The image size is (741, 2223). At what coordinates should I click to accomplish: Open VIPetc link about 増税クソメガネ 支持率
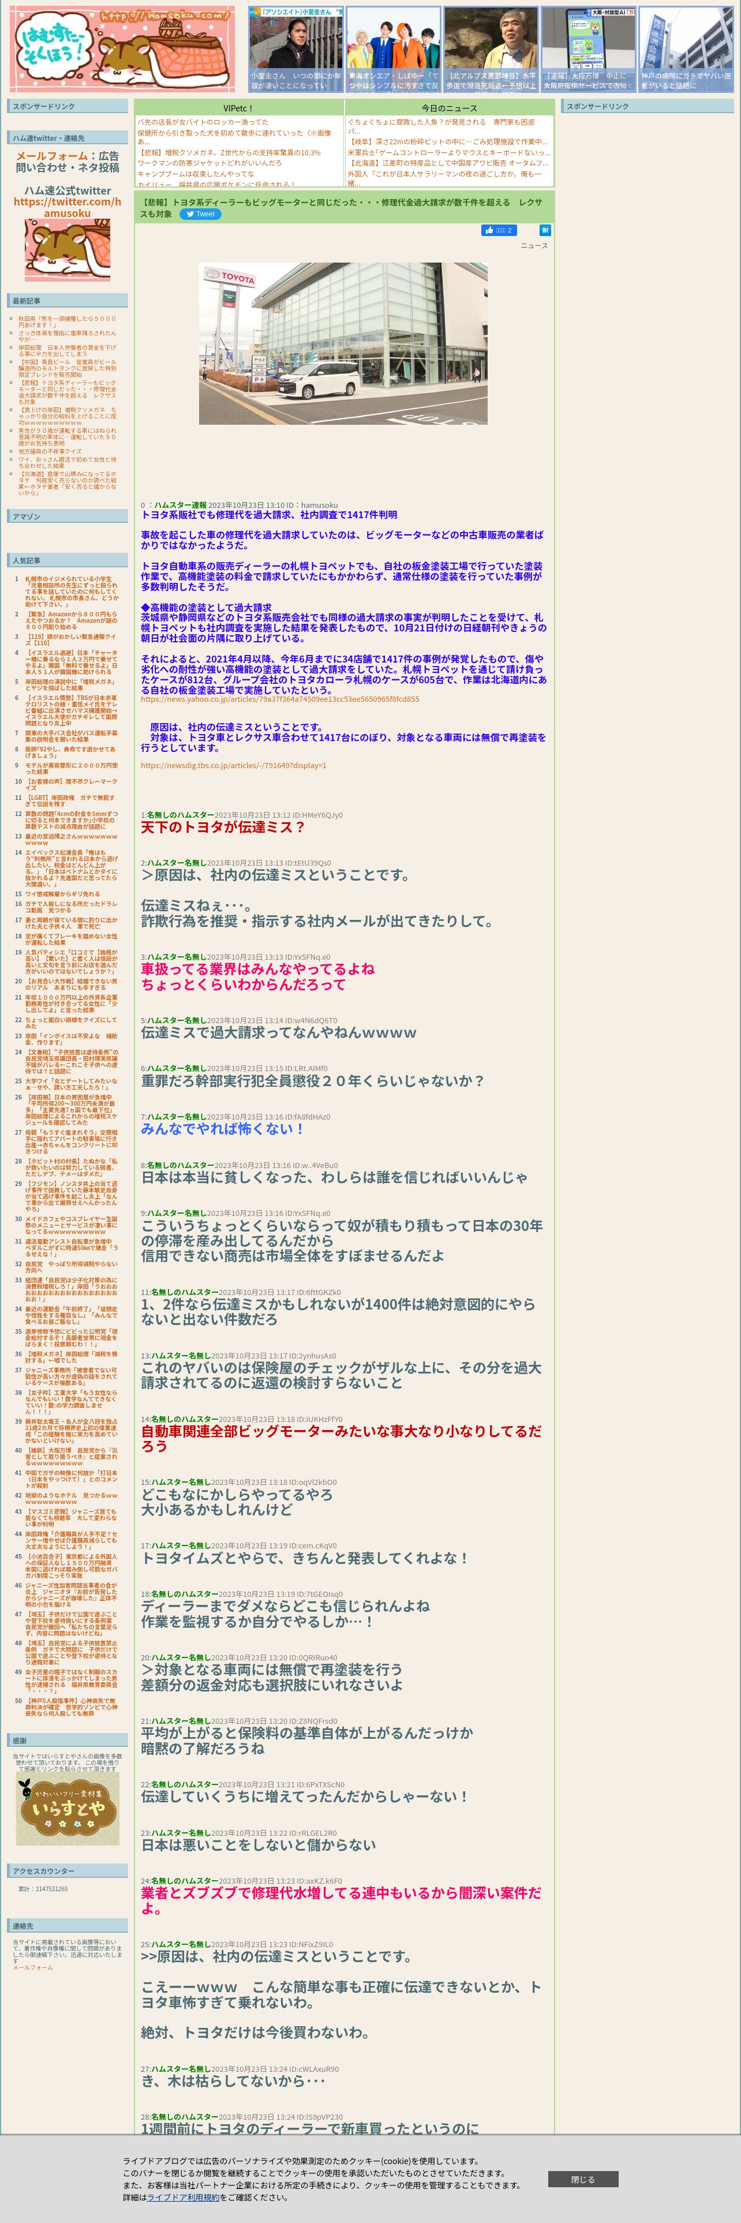pyautogui.click(x=229, y=153)
